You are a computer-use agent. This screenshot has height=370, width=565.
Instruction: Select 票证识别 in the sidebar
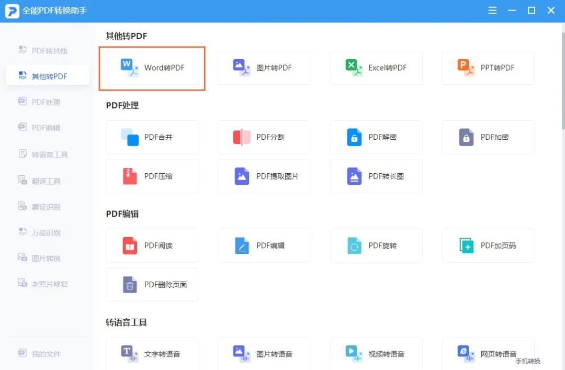[48, 207]
